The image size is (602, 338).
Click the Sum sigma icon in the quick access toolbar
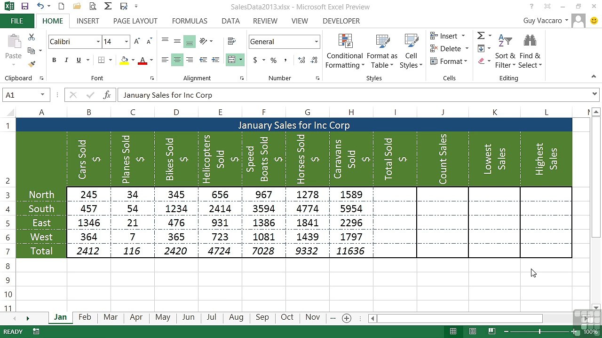click(x=108, y=7)
